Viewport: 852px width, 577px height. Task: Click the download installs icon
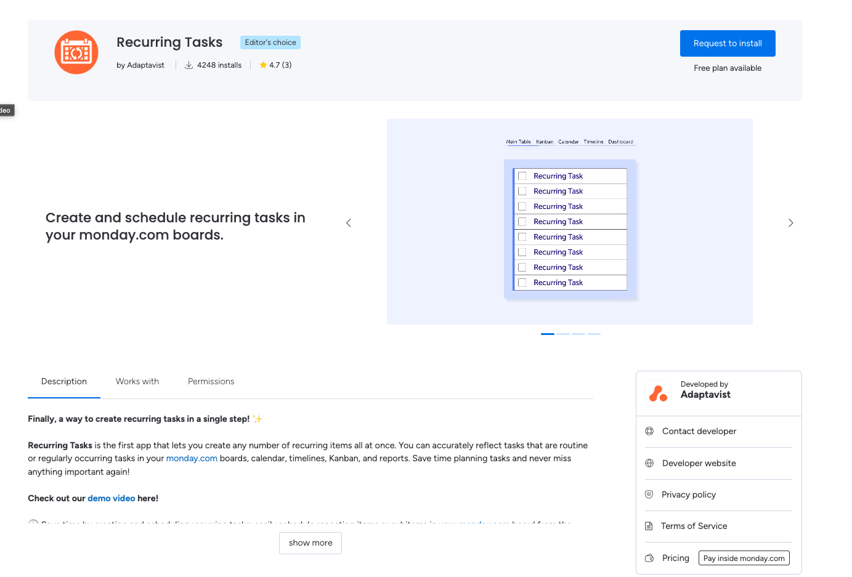tap(189, 65)
